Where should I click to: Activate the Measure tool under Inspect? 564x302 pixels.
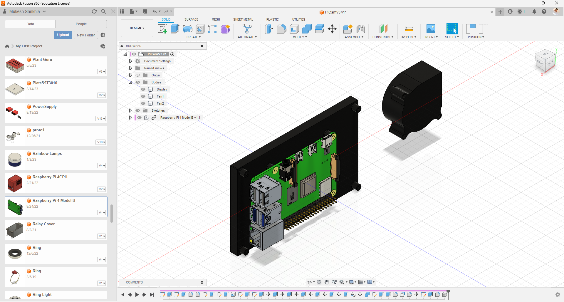[409, 28]
